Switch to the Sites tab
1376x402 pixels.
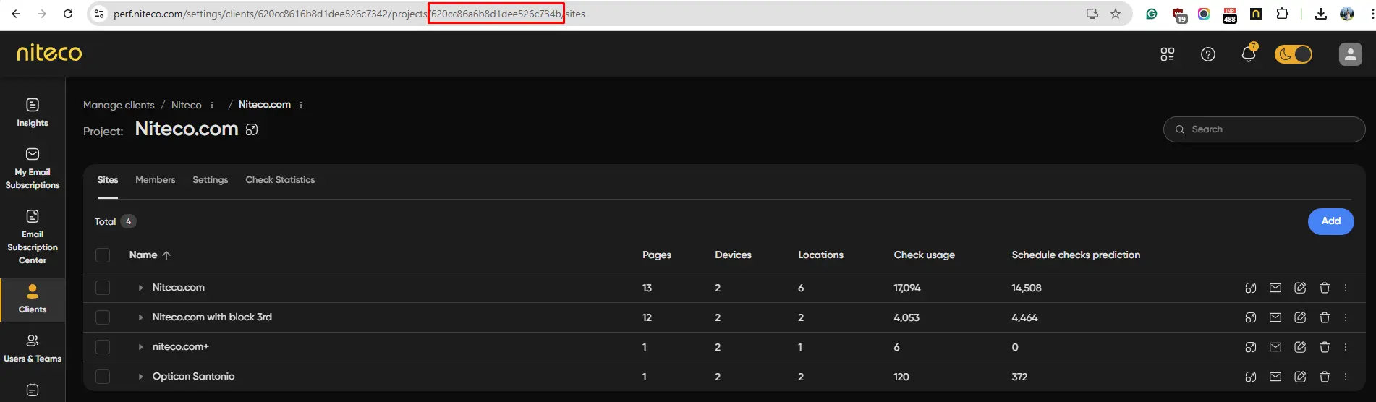click(x=108, y=180)
